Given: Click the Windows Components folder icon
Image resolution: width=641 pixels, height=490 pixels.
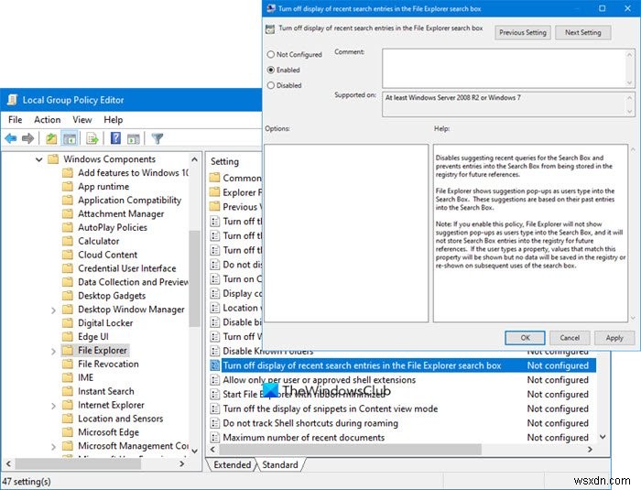Looking at the screenshot, I should pos(53,158).
